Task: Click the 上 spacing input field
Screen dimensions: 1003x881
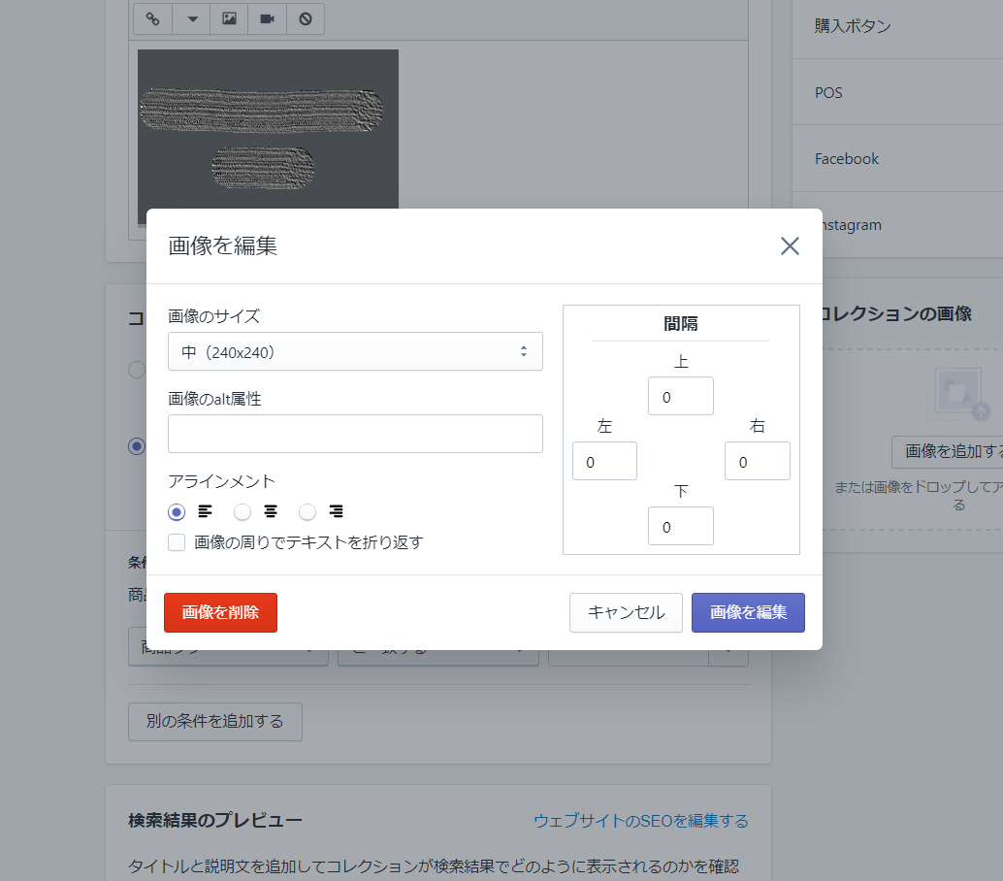Action: [681, 396]
